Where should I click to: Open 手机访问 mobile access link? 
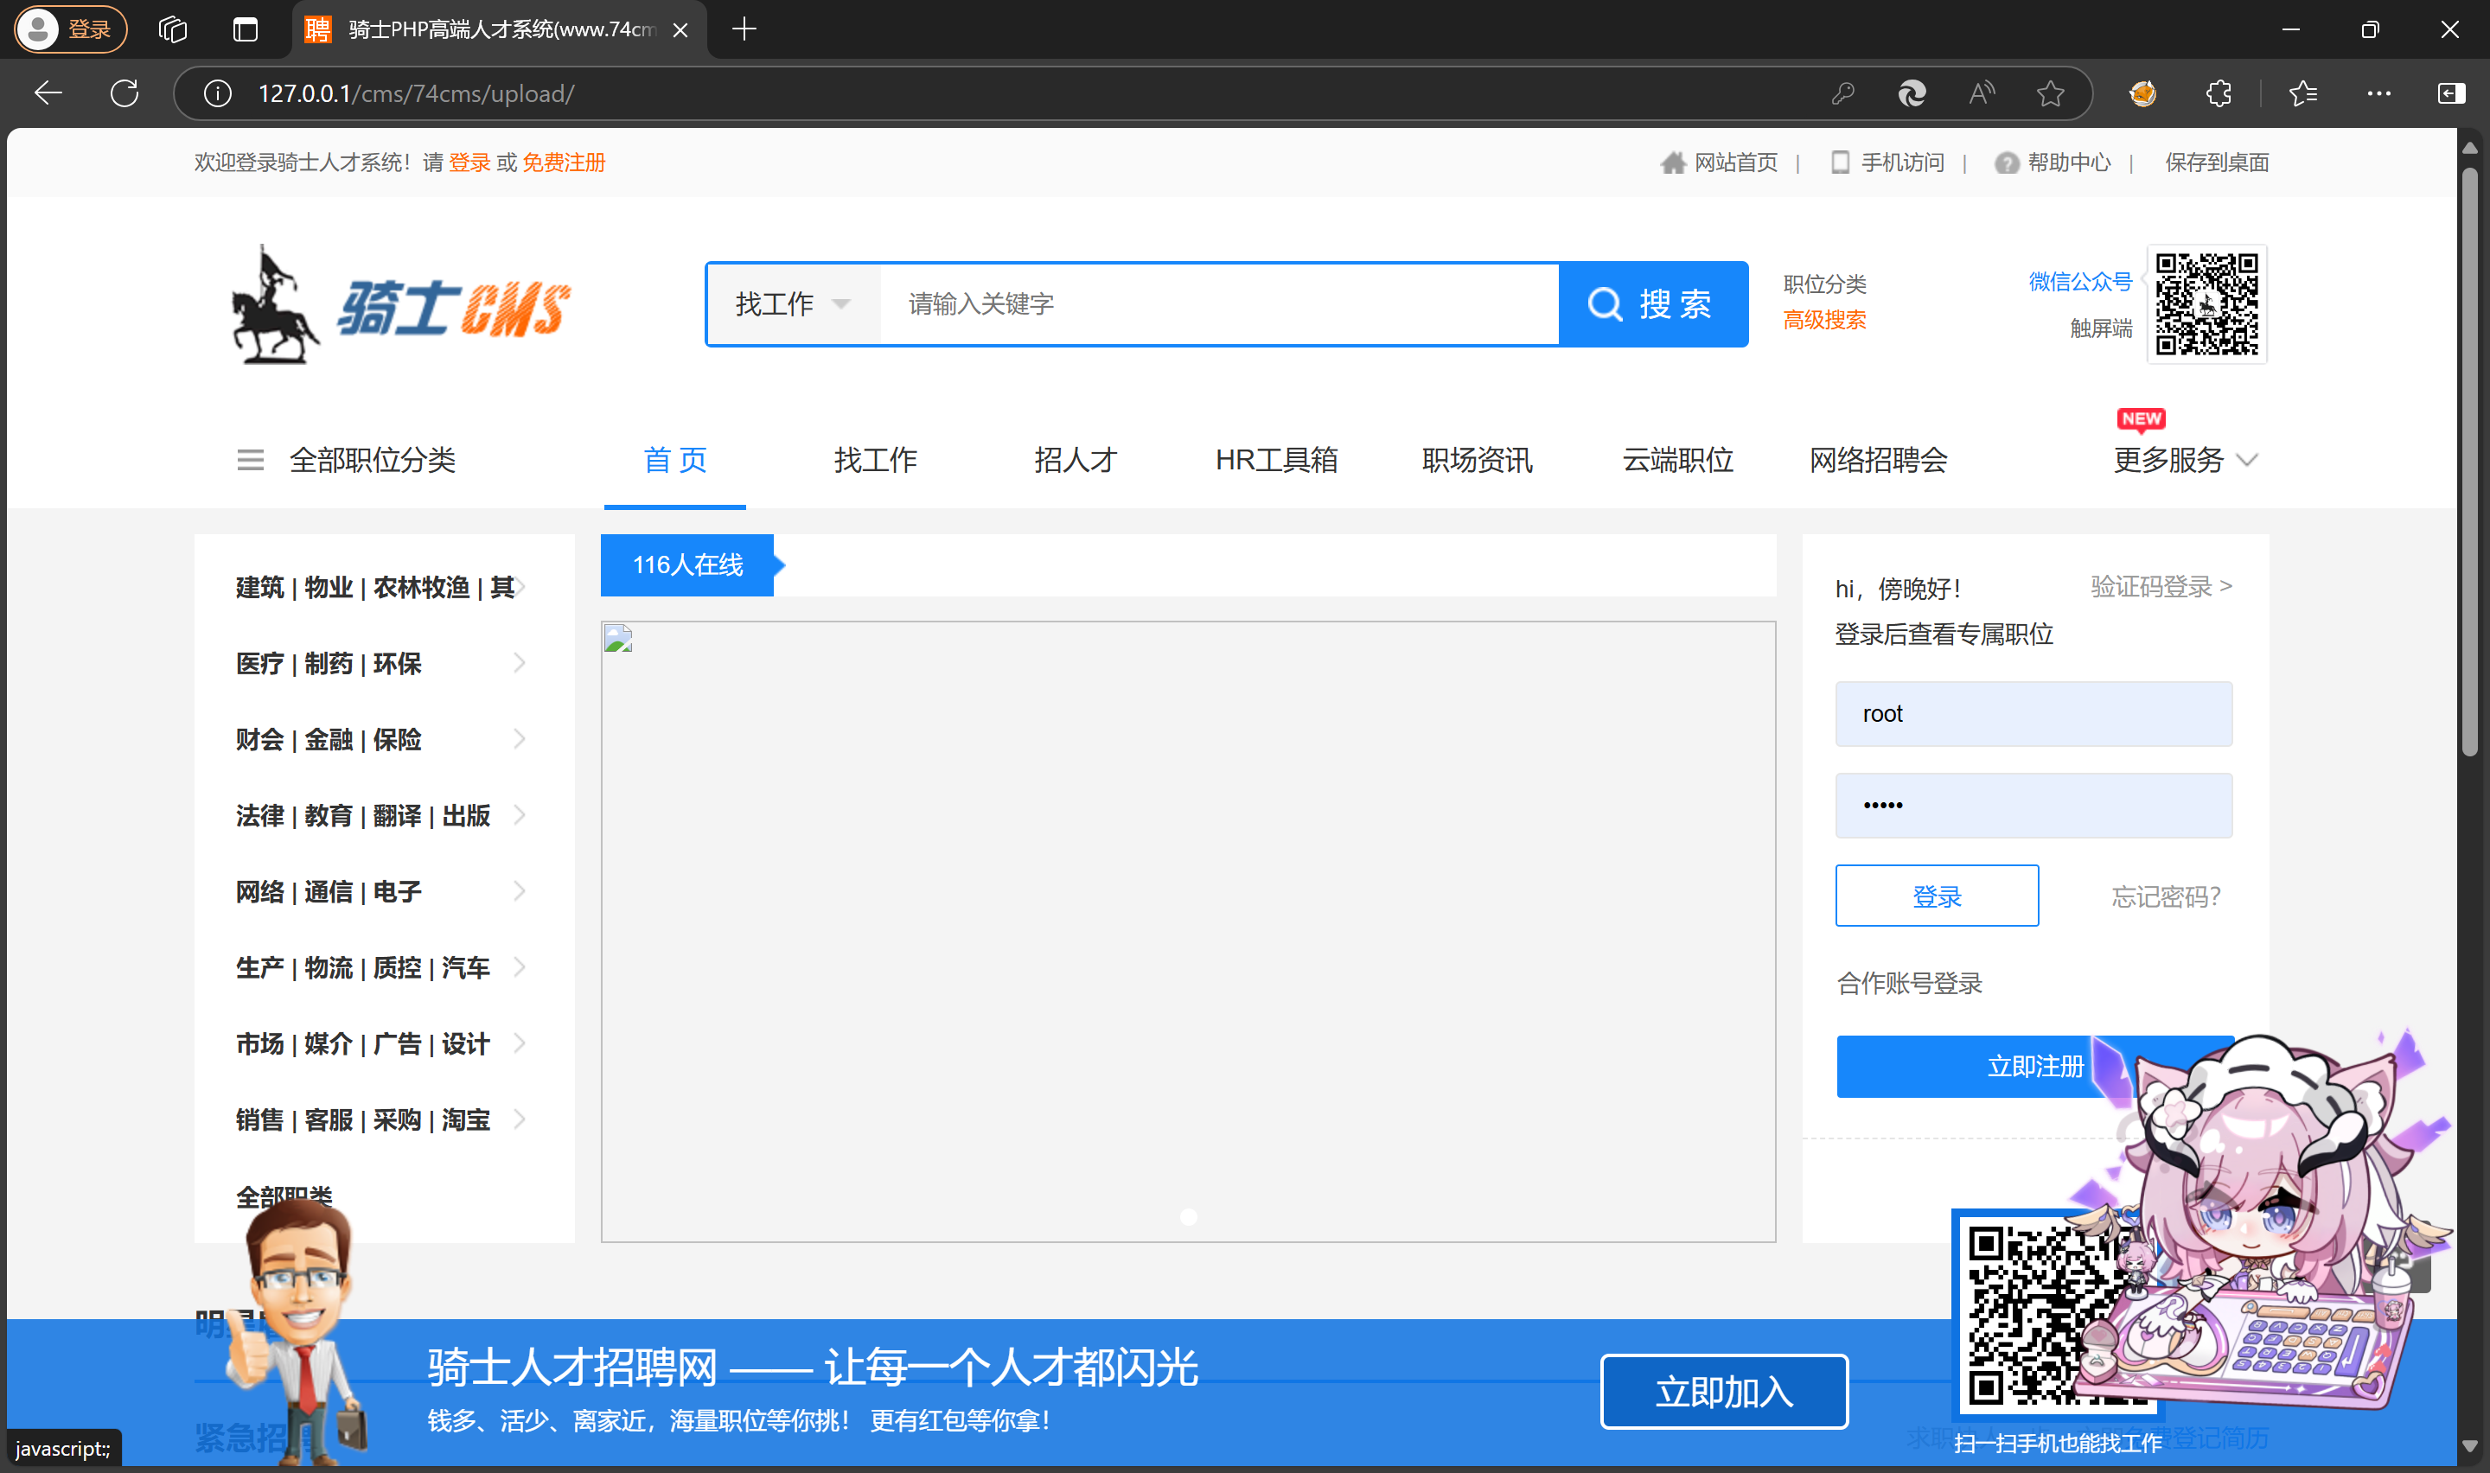[1886, 162]
